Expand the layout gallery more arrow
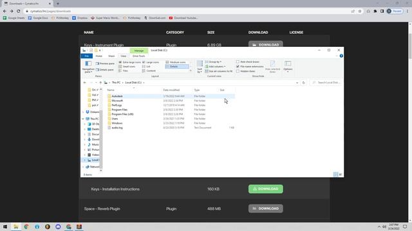412x231 pixels. (x=191, y=71)
